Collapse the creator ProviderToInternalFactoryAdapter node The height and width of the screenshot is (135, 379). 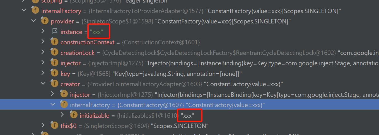tap(43, 83)
